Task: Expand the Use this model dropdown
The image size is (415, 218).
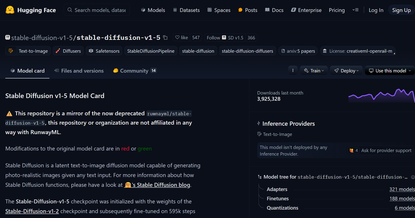Action: [390, 71]
